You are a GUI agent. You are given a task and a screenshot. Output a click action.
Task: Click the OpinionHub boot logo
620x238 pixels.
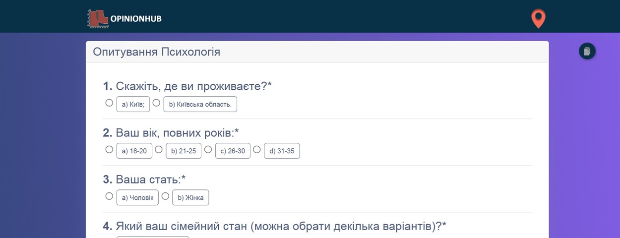[98, 18]
